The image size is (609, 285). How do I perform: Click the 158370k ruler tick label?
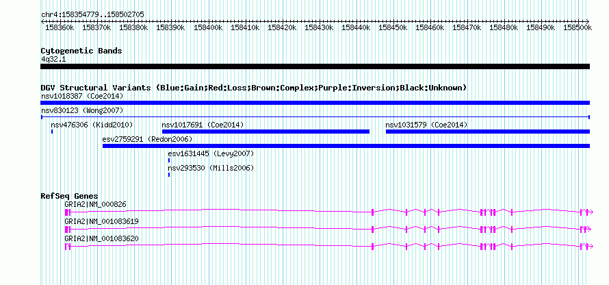[95, 27]
